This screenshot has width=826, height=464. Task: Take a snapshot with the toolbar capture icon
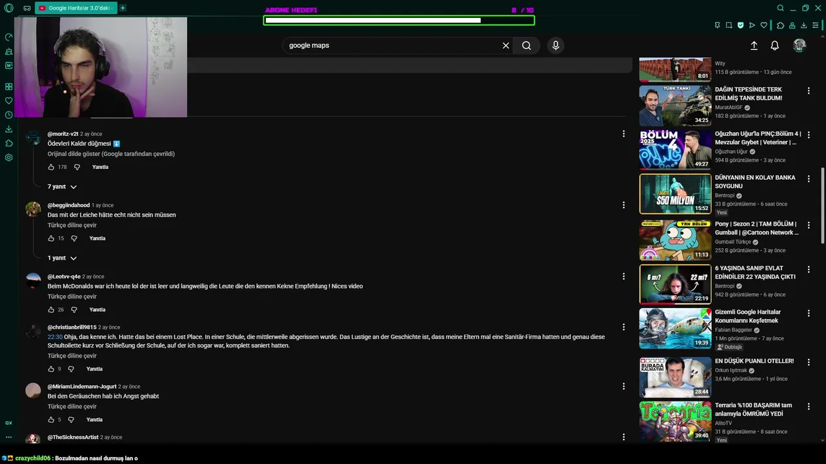tap(729, 25)
